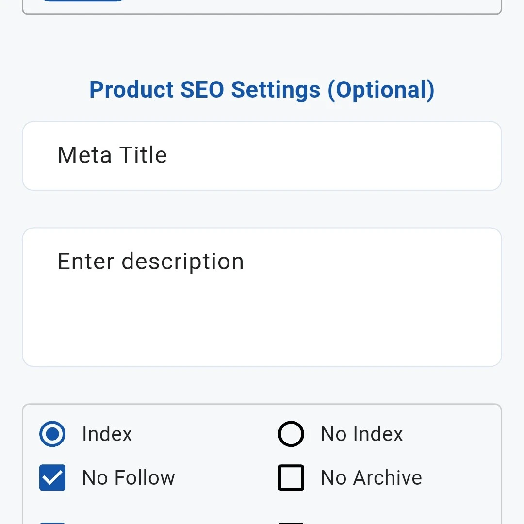The width and height of the screenshot is (524, 524).
Task: Click the "No Follow" label text
Action: 129,477
